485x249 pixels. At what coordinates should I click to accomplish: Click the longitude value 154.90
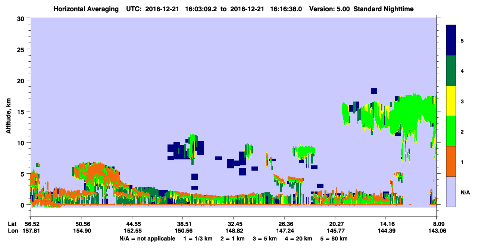coord(81,231)
